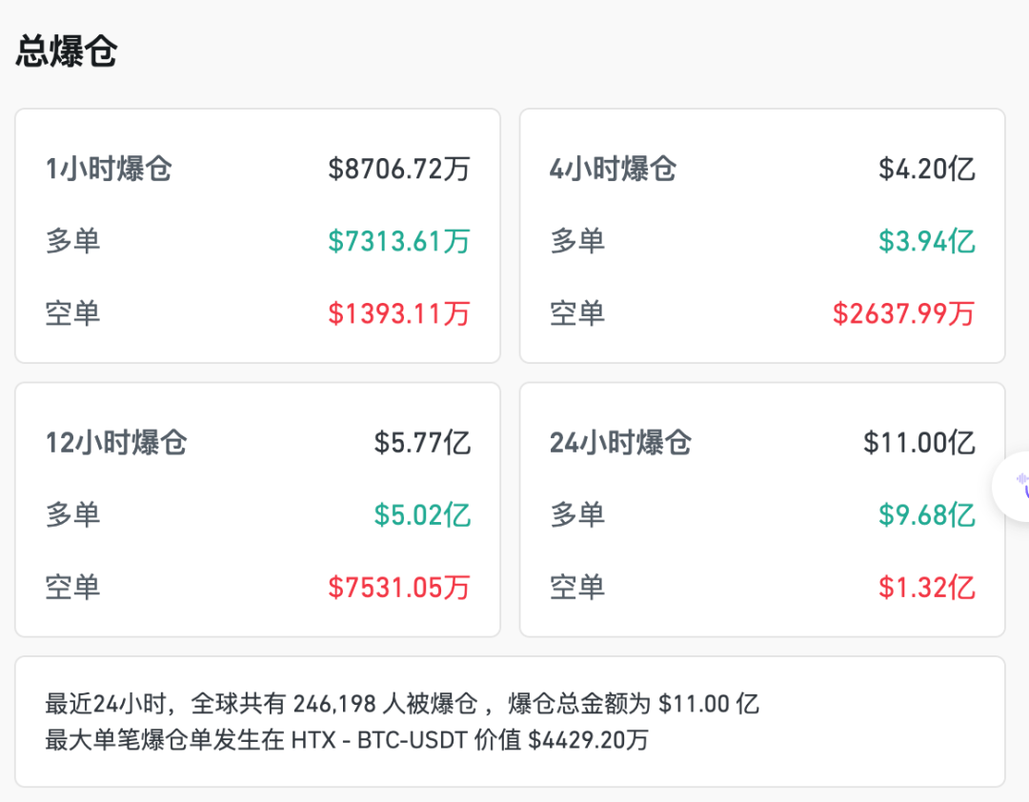Click the 24-hour long value $9.68亿

(x=926, y=515)
